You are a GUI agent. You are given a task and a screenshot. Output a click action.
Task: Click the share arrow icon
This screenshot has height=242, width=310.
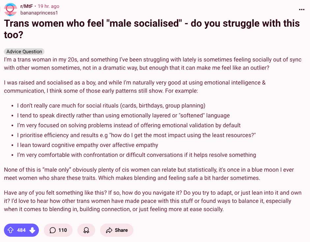[109, 230]
